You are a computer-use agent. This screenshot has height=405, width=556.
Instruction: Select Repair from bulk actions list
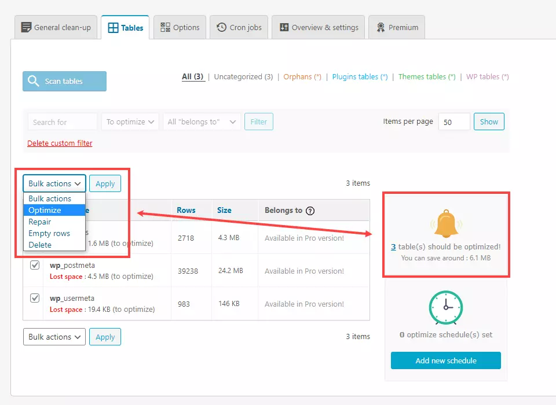(54, 222)
